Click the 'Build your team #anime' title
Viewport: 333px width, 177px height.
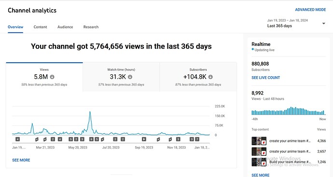[x=290, y=162]
